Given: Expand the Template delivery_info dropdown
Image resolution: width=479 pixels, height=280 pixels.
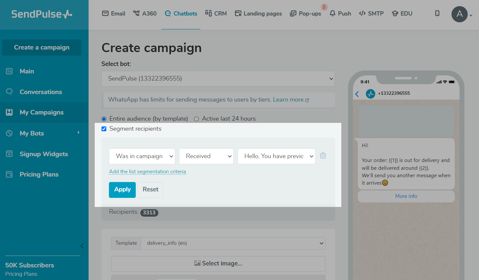Looking at the screenshot, I should (x=233, y=243).
